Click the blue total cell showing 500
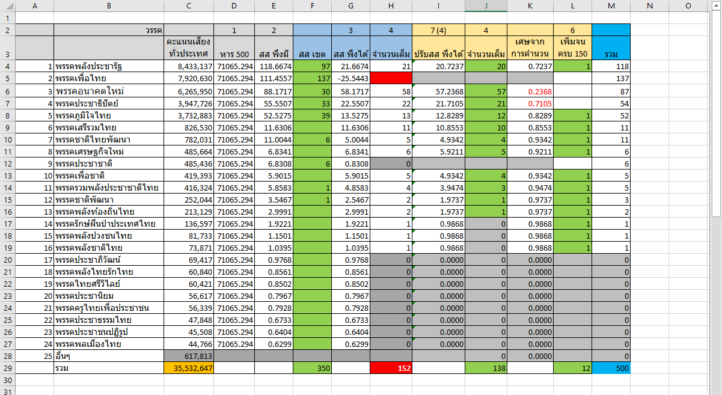 click(x=611, y=368)
